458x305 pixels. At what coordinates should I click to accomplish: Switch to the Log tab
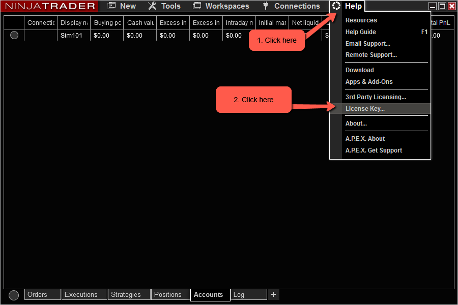pyautogui.click(x=248, y=294)
